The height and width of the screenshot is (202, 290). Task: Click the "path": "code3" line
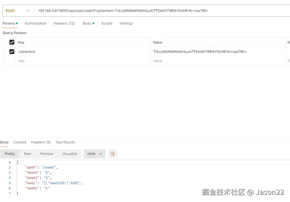[x=41, y=167]
